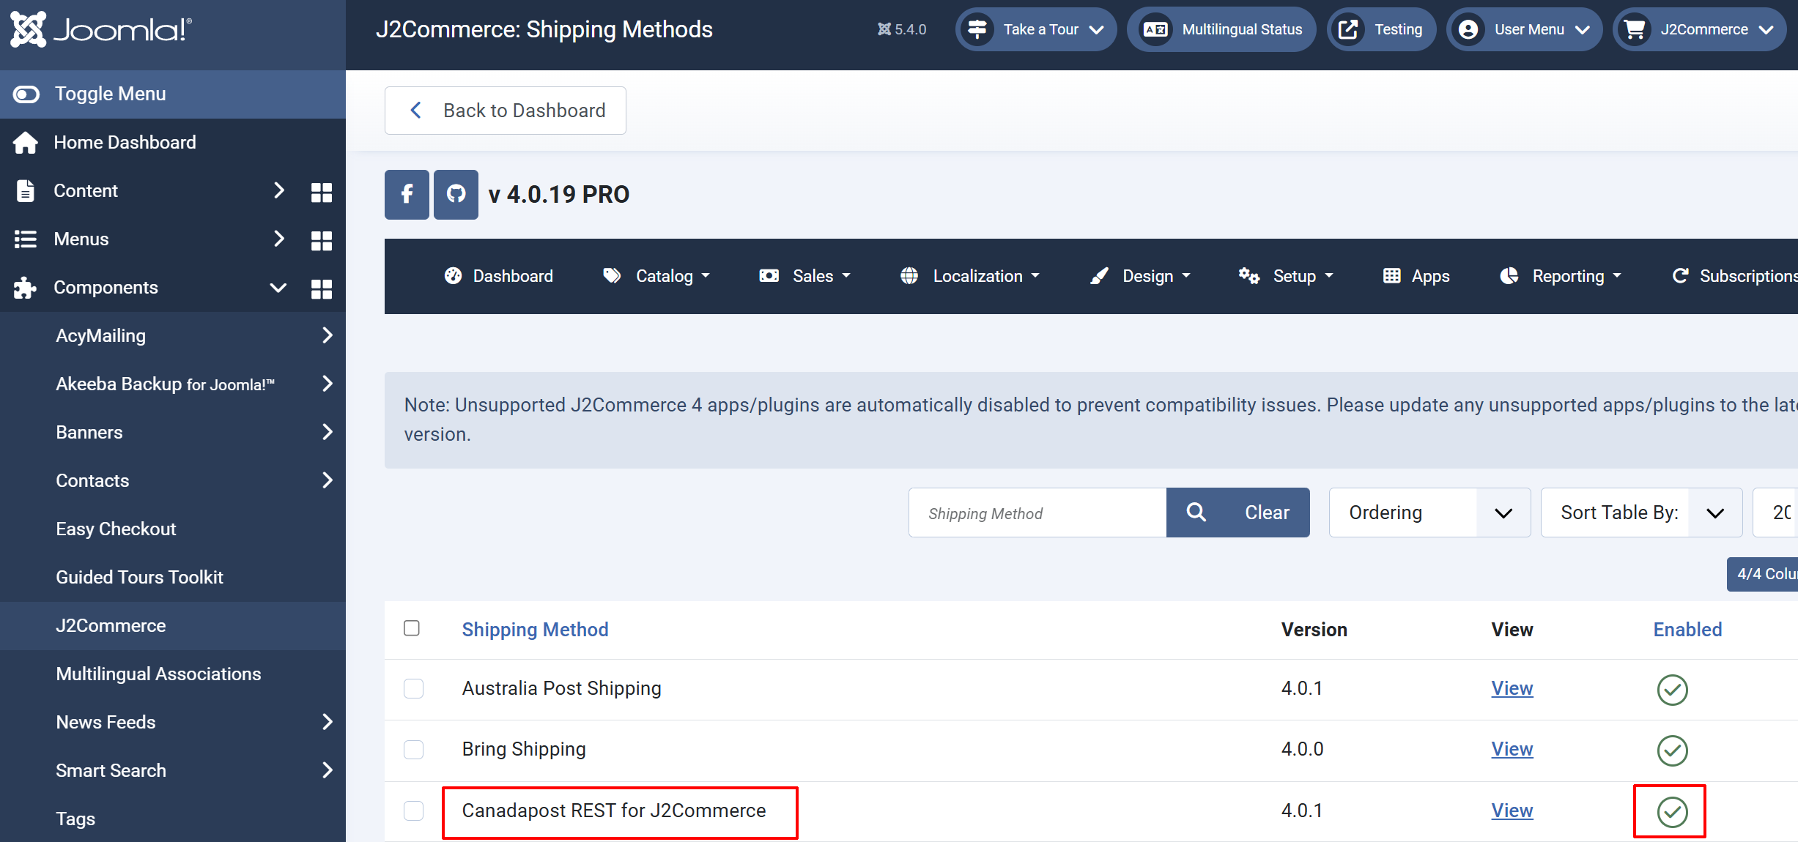Open the list limit selector
Viewport: 1798px width, 842px height.
pos(1776,513)
